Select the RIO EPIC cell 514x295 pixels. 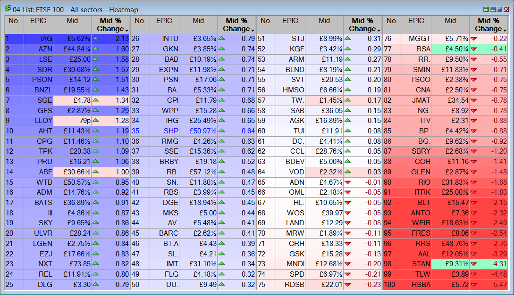click(x=416, y=182)
